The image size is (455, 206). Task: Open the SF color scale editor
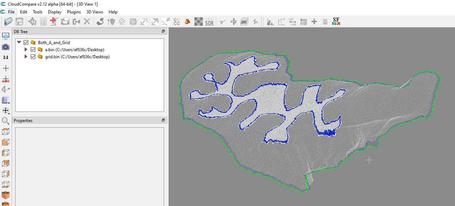(x=336, y=21)
